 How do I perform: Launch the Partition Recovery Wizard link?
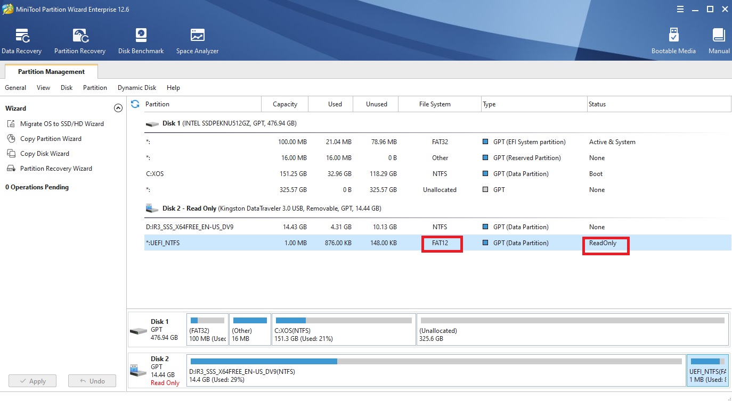pos(56,169)
